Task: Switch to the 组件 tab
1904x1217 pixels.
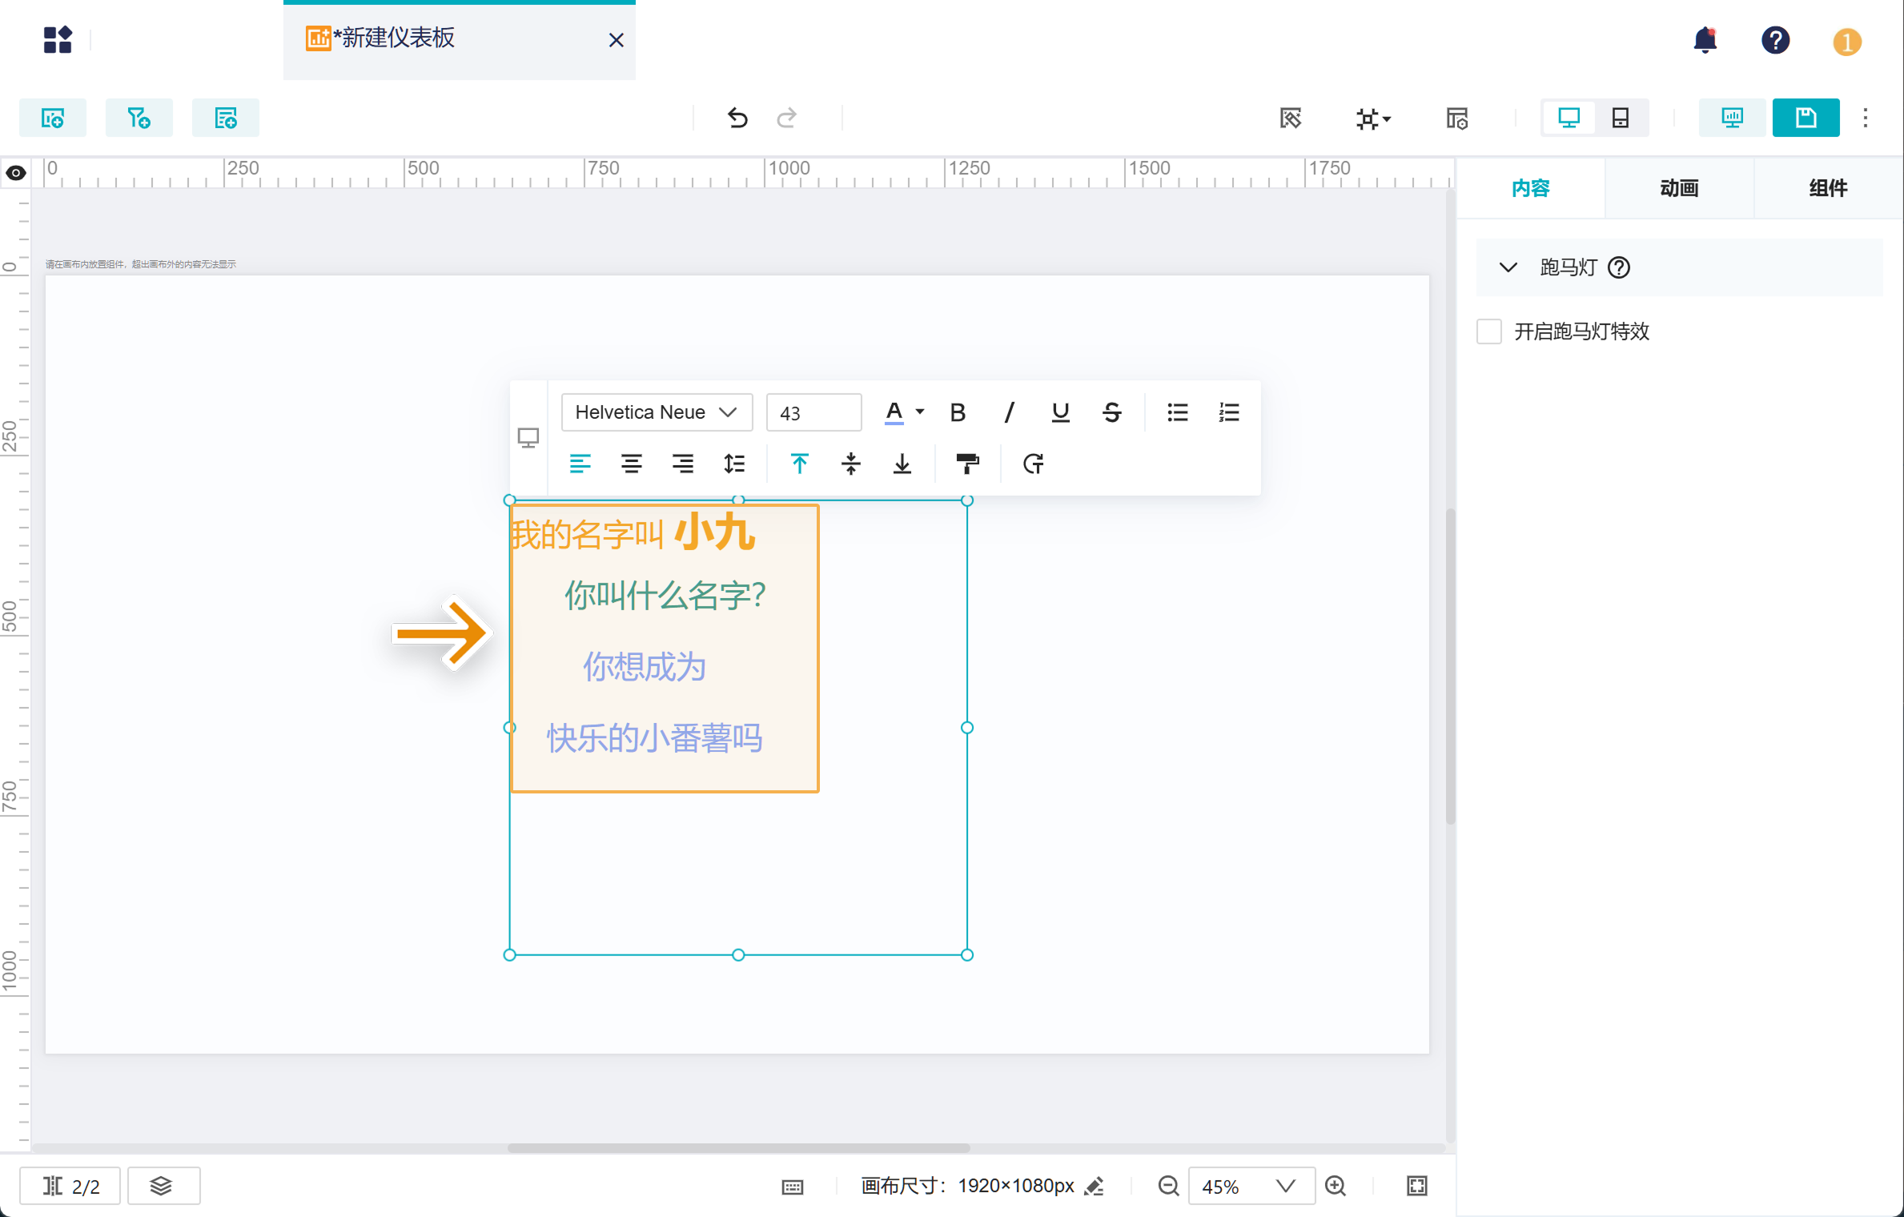Action: point(1828,188)
